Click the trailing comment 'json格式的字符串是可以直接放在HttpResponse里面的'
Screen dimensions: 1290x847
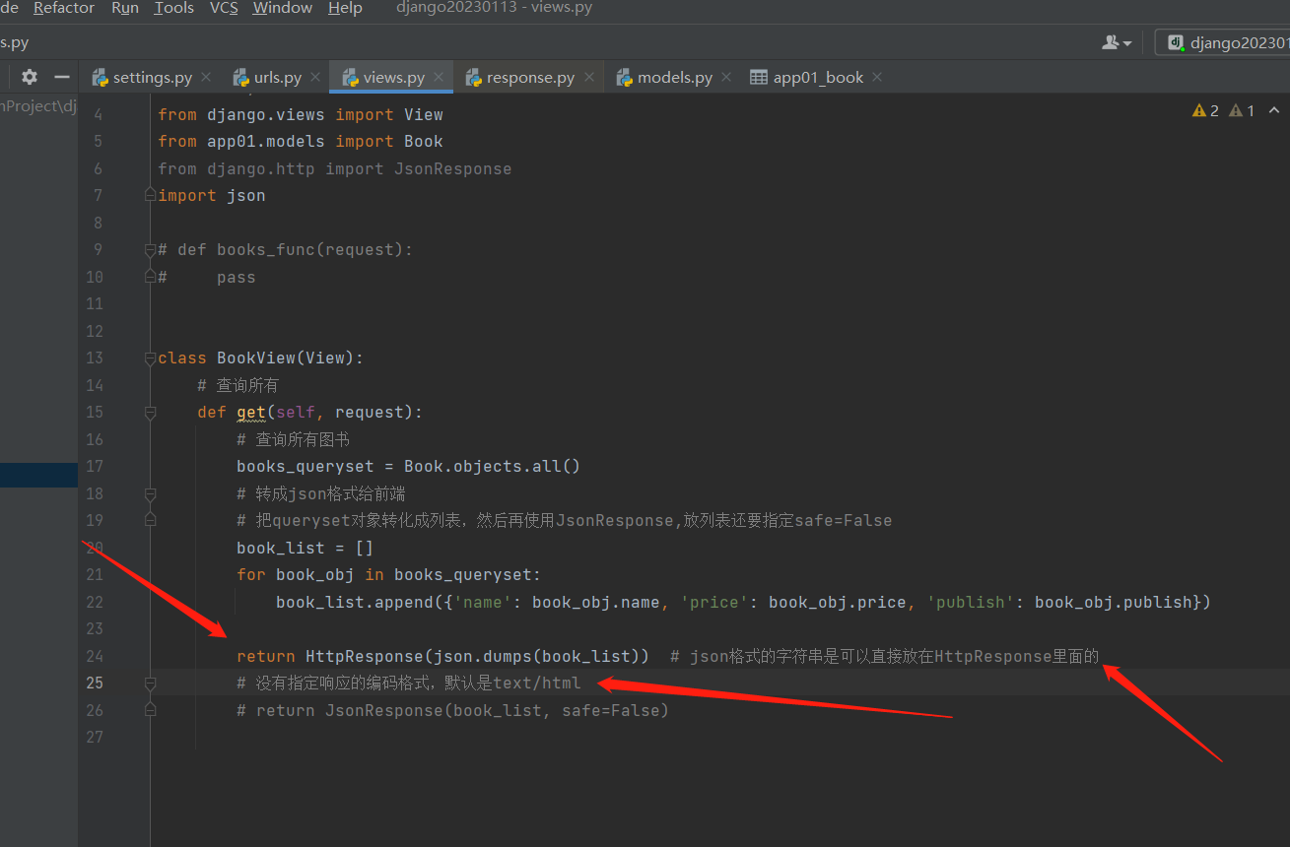[894, 656]
